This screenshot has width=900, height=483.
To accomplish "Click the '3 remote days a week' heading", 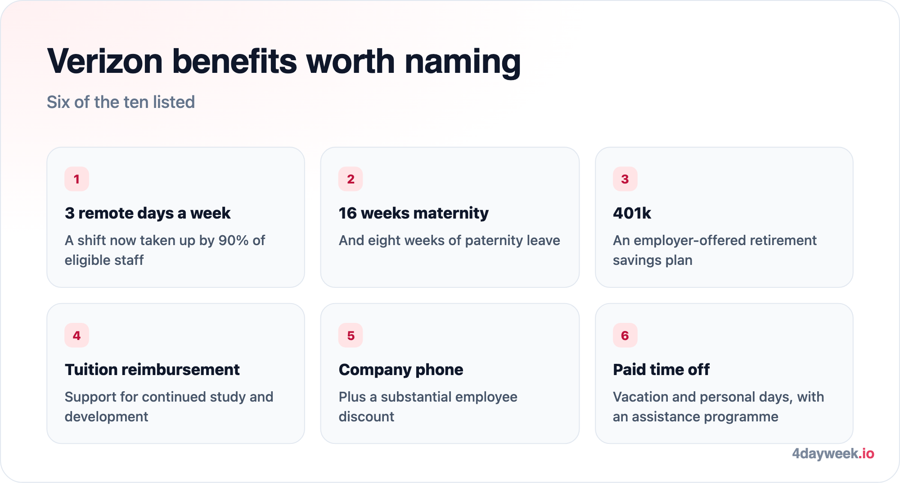I will tap(148, 213).
